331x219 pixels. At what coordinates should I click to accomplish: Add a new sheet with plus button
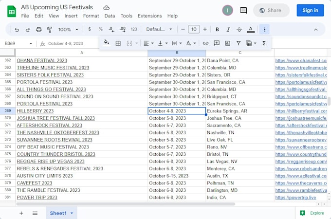(x=21, y=213)
